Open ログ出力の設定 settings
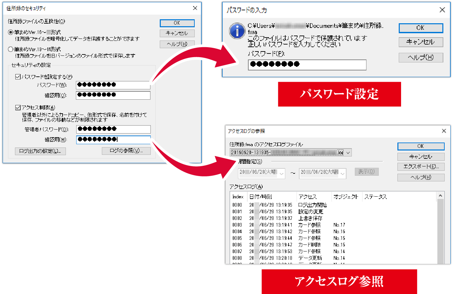Viewport: 453px width, 294px height. pyautogui.click(x=40, y=151)
